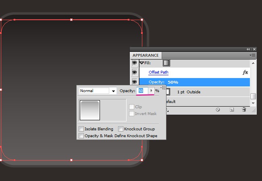
Task: Click the fx icon on Offset Path row
Action: 245,72
